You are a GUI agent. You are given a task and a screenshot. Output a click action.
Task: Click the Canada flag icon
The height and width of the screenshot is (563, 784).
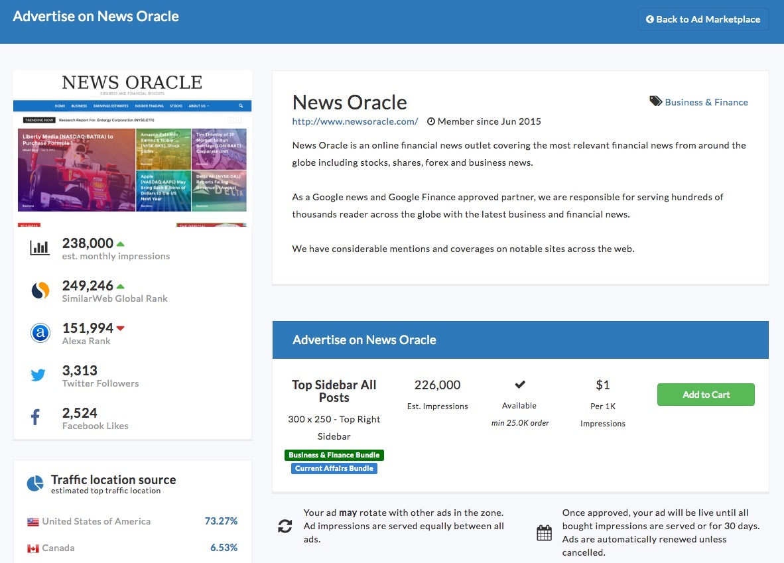(x=33, y=548)
